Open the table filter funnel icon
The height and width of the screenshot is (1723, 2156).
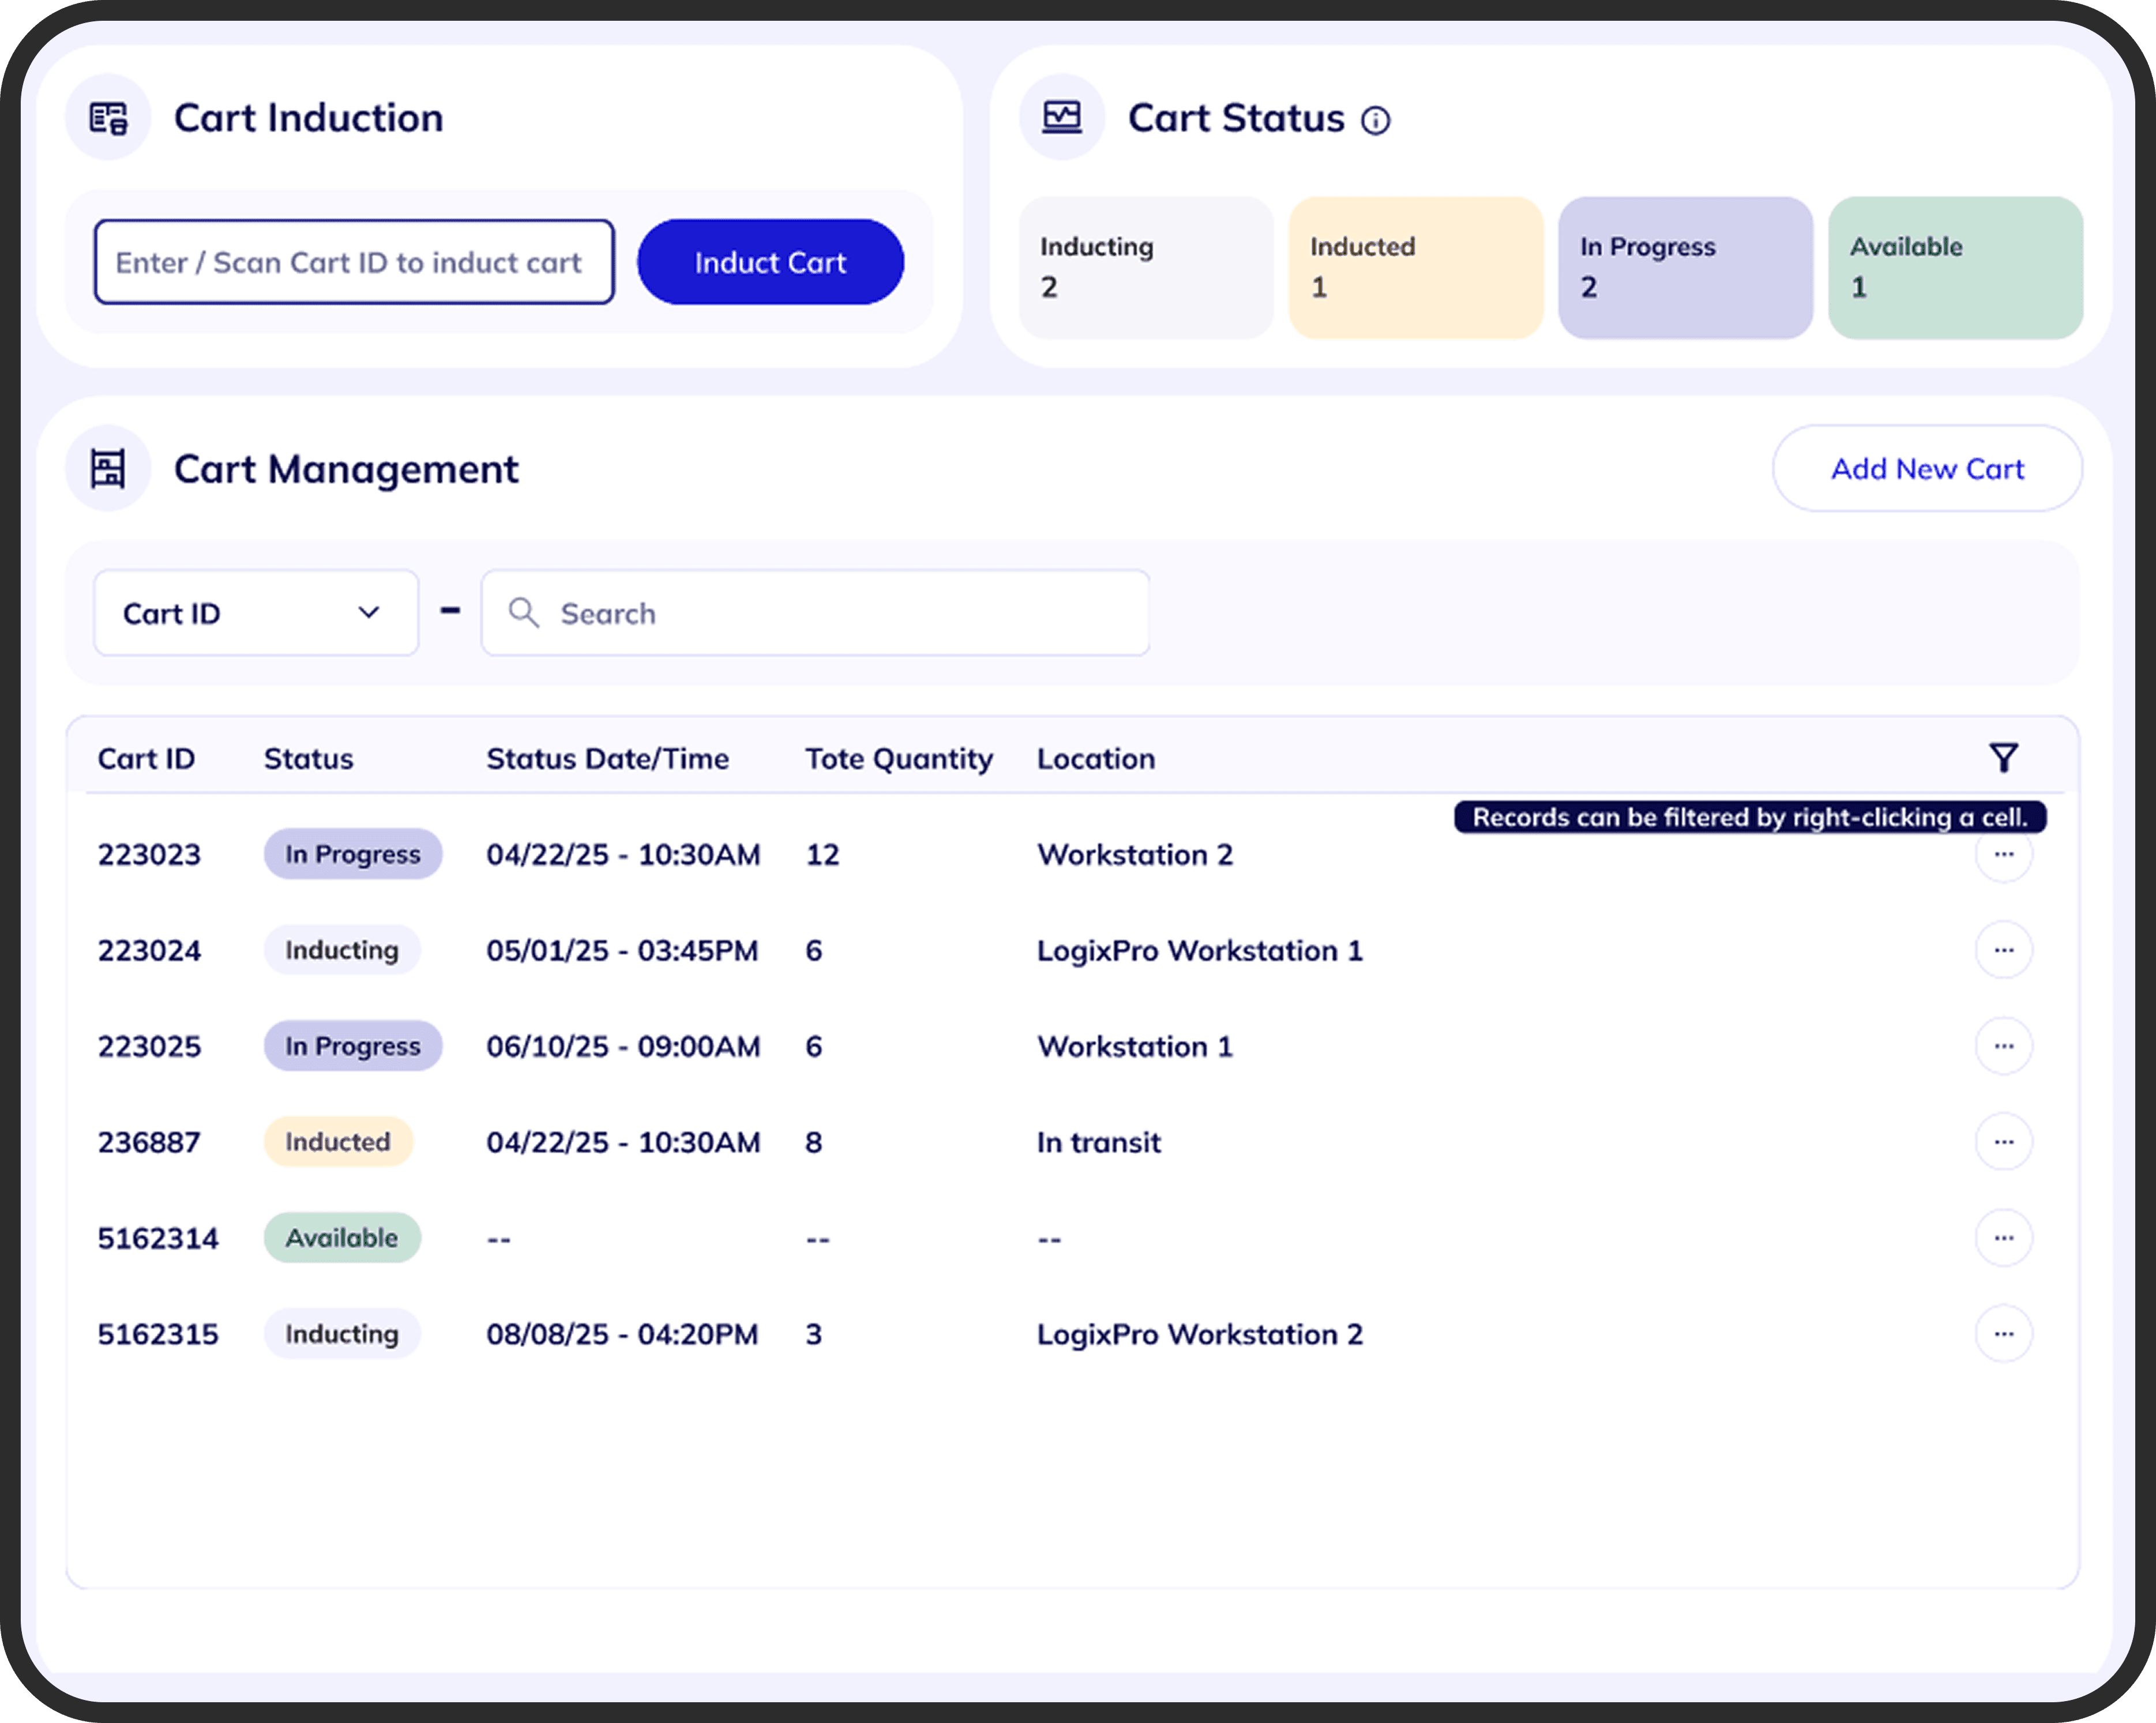click(x=2003, y=758)
